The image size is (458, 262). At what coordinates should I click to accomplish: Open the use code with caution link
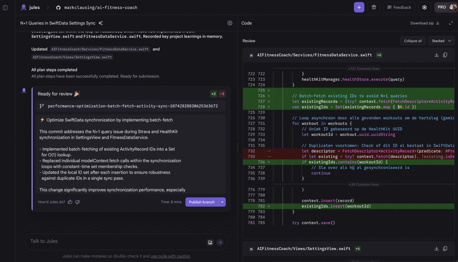pyautogui.click(x=170, y=256)
